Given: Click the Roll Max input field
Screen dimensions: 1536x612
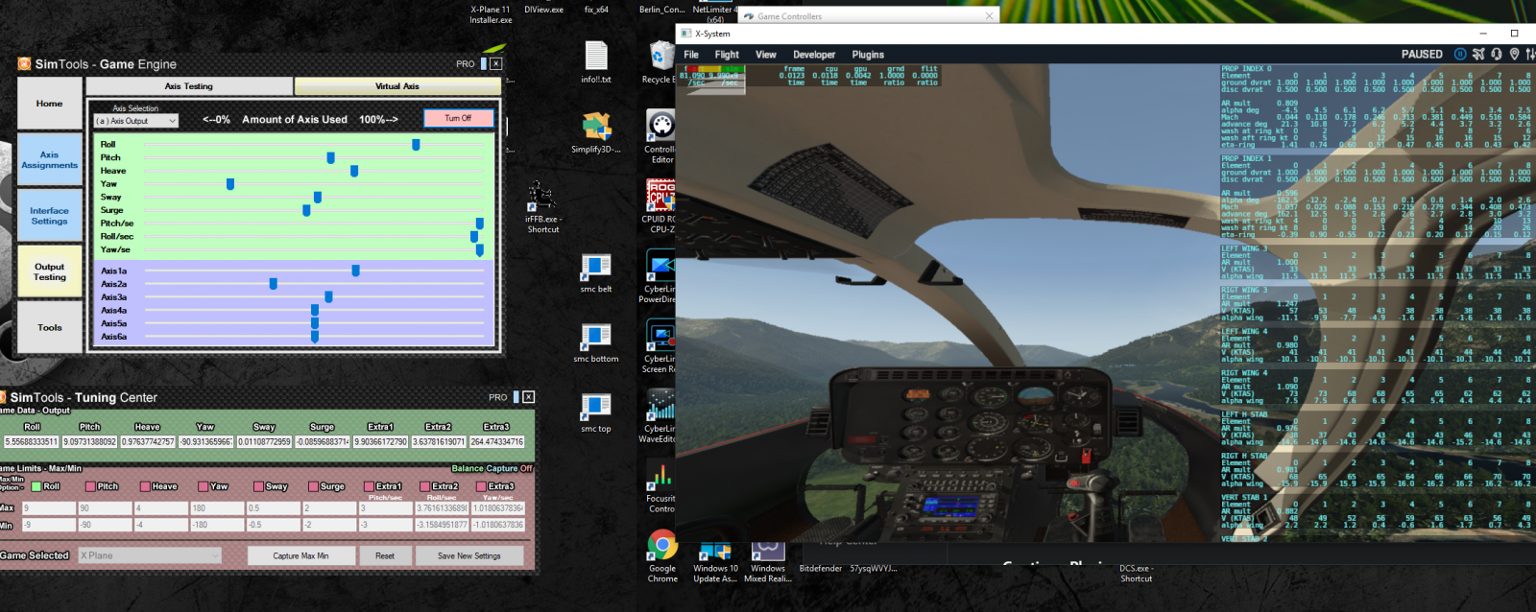Looking at the screenshot, I should pos(48,508).
